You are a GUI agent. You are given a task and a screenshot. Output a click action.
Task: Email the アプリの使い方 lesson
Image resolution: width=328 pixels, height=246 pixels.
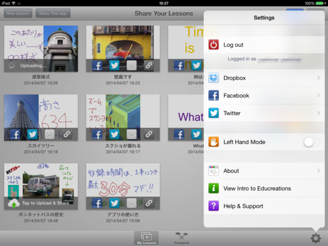click(132, 203)
